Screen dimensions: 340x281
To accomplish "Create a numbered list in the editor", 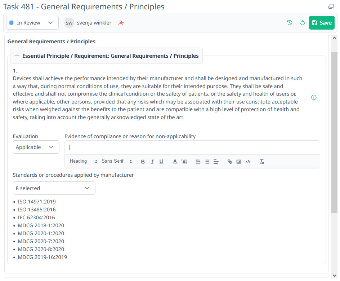I will click(198, 162).
